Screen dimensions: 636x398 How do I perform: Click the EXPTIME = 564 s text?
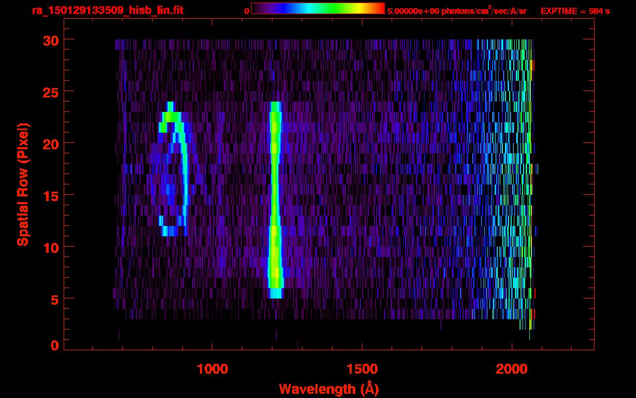coord(575,11)
